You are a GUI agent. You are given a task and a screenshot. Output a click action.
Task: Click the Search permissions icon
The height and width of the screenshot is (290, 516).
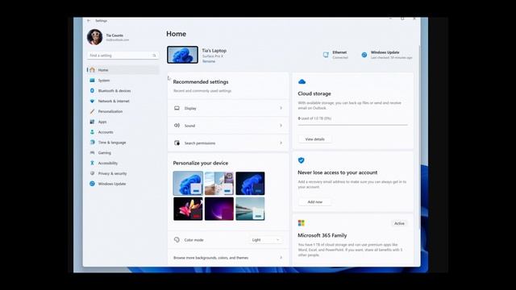point(177,143)
